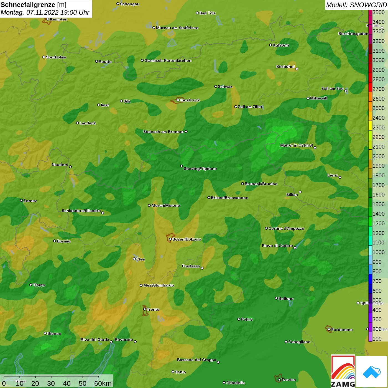This screenshot has height=388, width=388.
Task: Click the Schneefallgrenze [m] title
Action: tap(34, 5)
